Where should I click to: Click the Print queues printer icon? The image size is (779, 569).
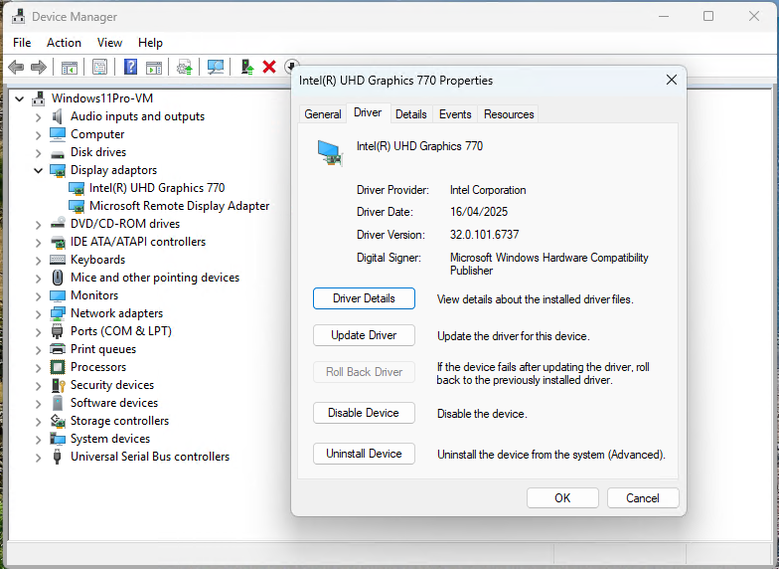(58, 348)
